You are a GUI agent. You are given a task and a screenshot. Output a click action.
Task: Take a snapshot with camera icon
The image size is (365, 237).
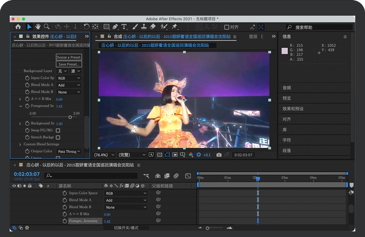[219, 155]
